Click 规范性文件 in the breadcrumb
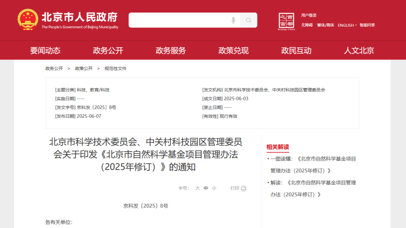 click(115, 68)
